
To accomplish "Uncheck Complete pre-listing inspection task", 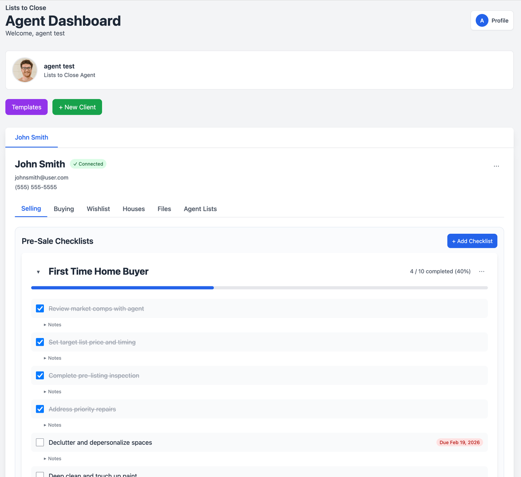I will (x=40, y=375).
